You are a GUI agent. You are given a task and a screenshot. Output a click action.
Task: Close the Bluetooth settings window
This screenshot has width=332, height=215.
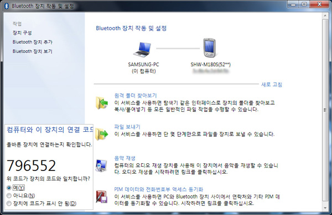coord(319,4)
